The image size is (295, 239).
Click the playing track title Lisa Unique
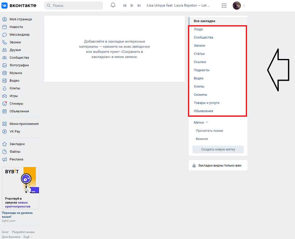click(178, 6)
